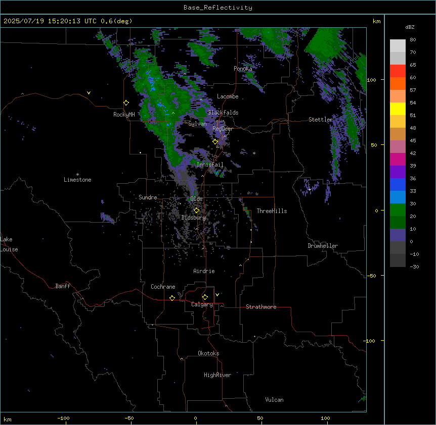Screen dimensions: 436x425
Task: Click the Blackfalds city label
Action: tap(223, 113)
